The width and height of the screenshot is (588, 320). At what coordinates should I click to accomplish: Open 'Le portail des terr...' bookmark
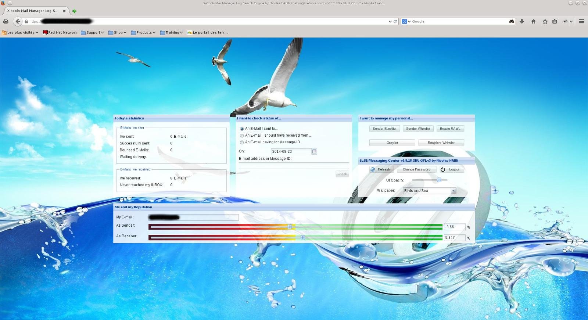click(207, 32)
